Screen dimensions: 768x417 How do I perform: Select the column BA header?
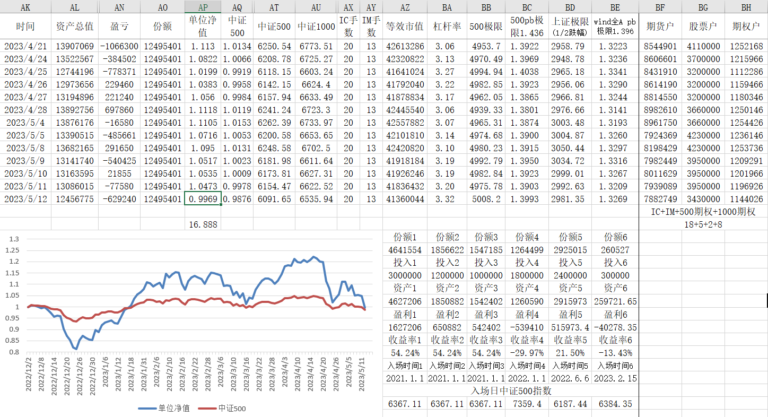pos(447,7)
